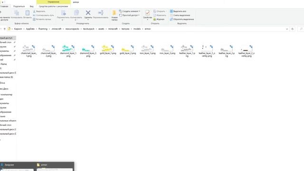The height and width of the screenshot is (171, 304).
Task: Select gold_layer_2.png file
Action: tap(128, 49)
